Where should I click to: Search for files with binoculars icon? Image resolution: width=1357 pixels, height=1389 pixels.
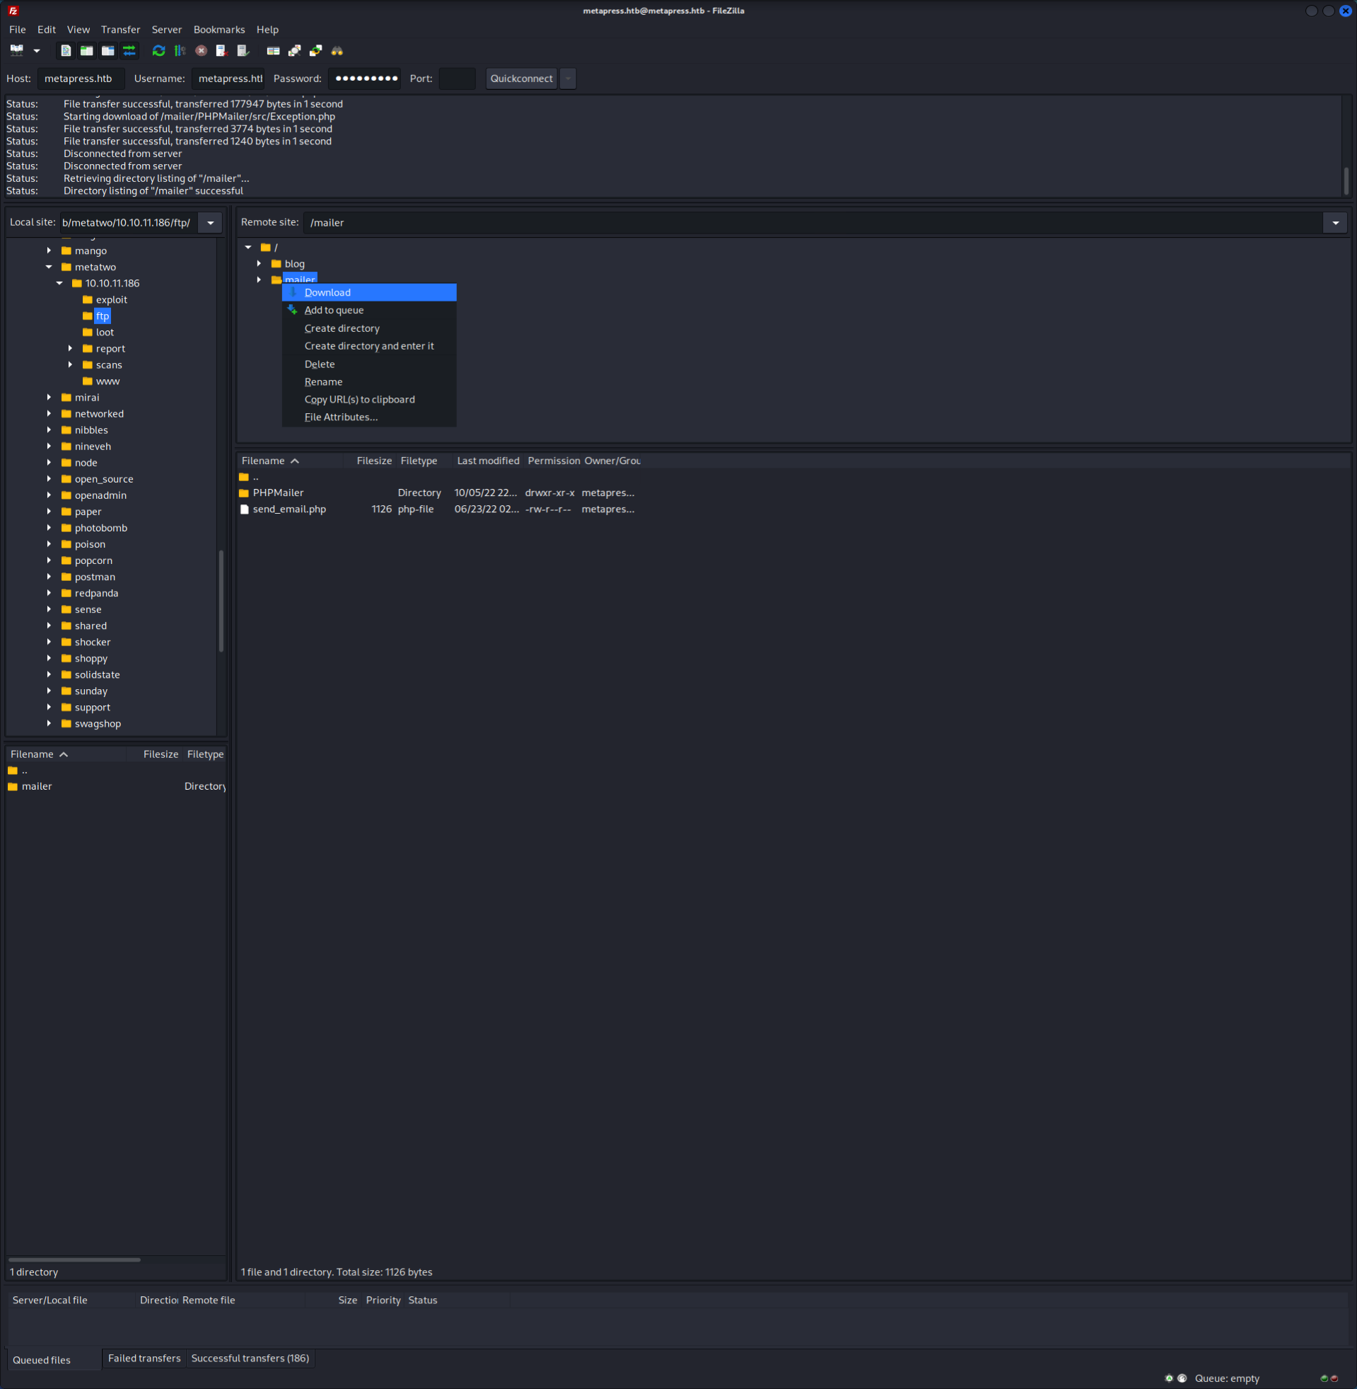coord(337,51)
